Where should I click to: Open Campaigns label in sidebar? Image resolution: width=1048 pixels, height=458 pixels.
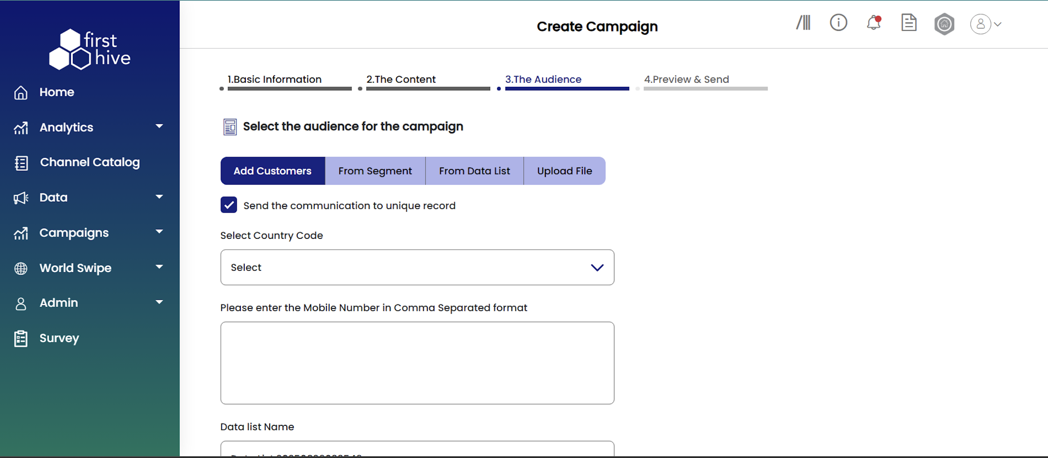click(x=74, y=233)
